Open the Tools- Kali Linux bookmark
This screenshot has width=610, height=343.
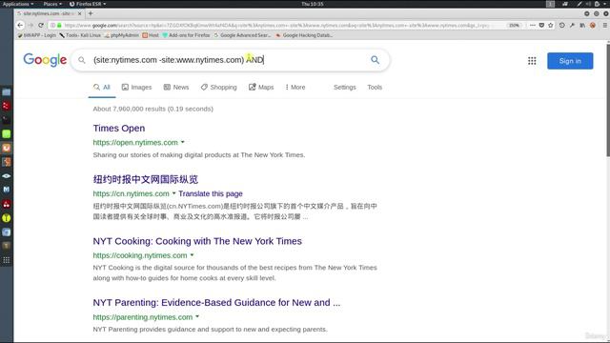80,35
